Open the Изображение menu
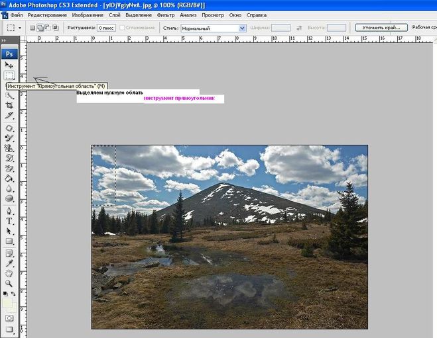 (x=88, y=15)
